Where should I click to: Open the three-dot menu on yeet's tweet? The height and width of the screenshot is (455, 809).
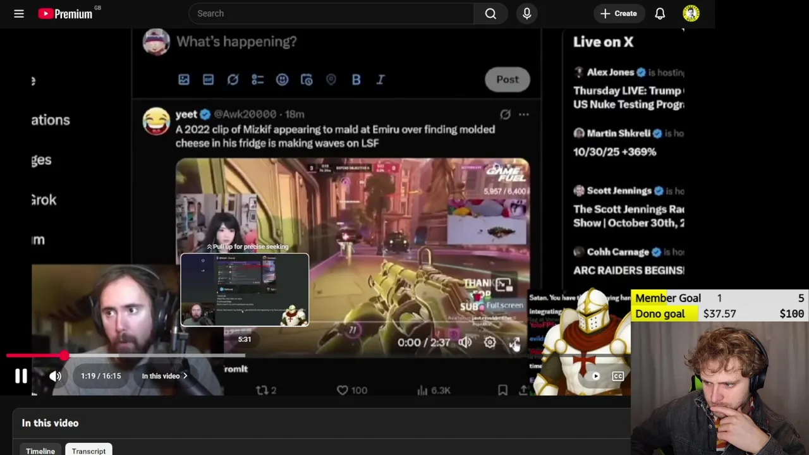[x=523, y=114]
